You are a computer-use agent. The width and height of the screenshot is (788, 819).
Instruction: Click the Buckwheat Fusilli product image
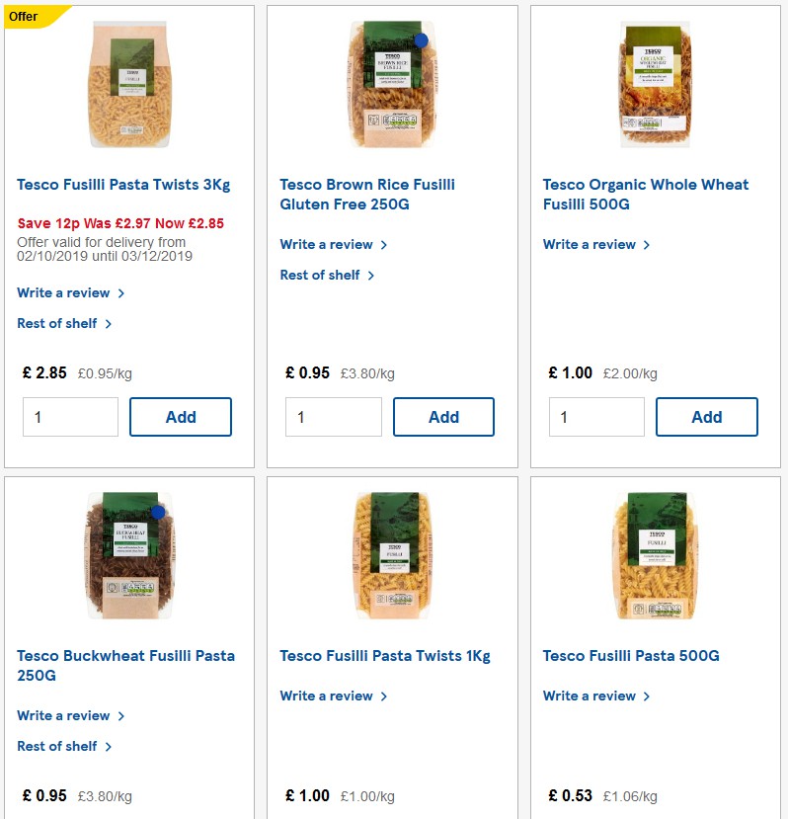tap(128, 555)
